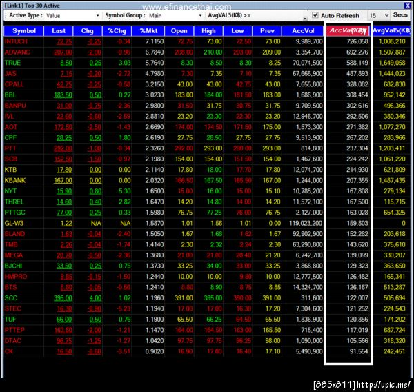414x392 pixels.
Task: Select the MEGA symbol
Action: 14,255
